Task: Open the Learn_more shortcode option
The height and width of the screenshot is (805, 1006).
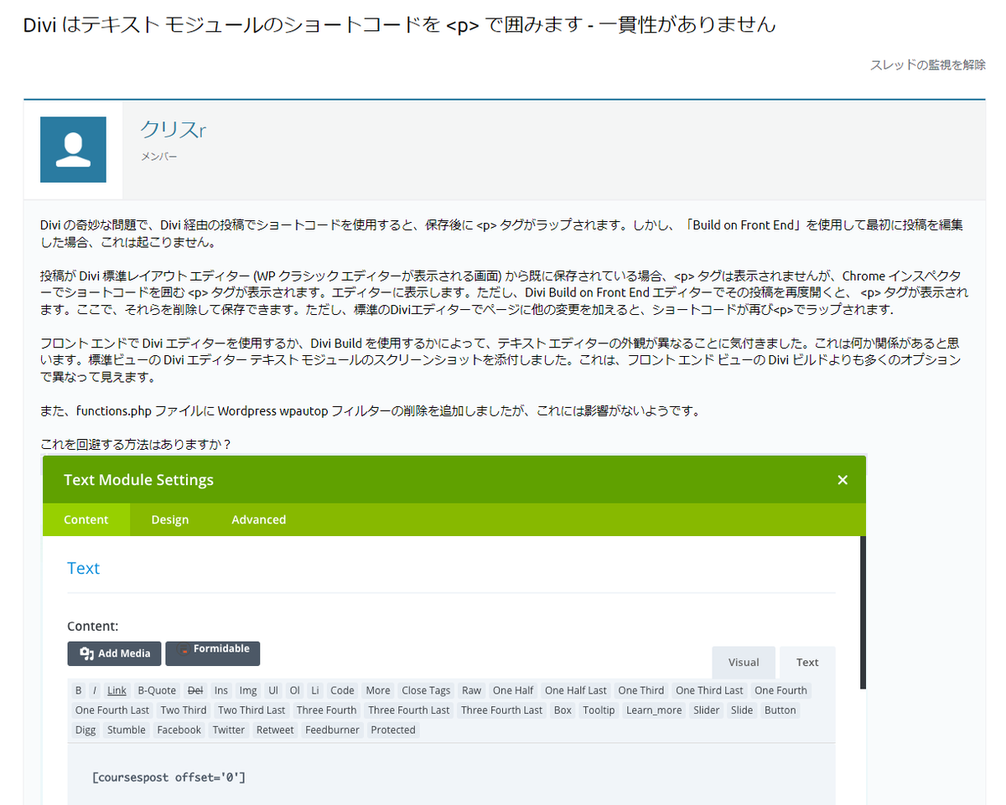Action: (x=654, y=710)
